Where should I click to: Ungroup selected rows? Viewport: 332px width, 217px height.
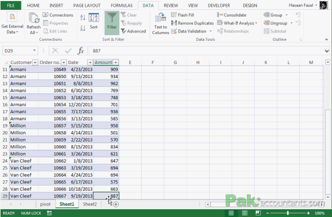click(275, 23)
